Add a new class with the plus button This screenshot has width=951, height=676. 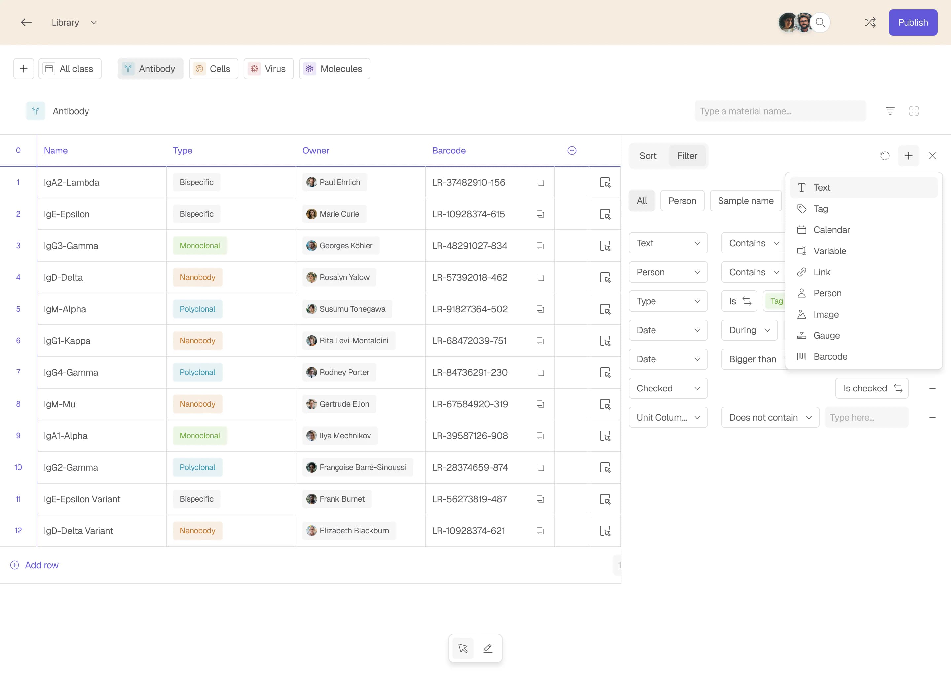(x=24, y=69)
